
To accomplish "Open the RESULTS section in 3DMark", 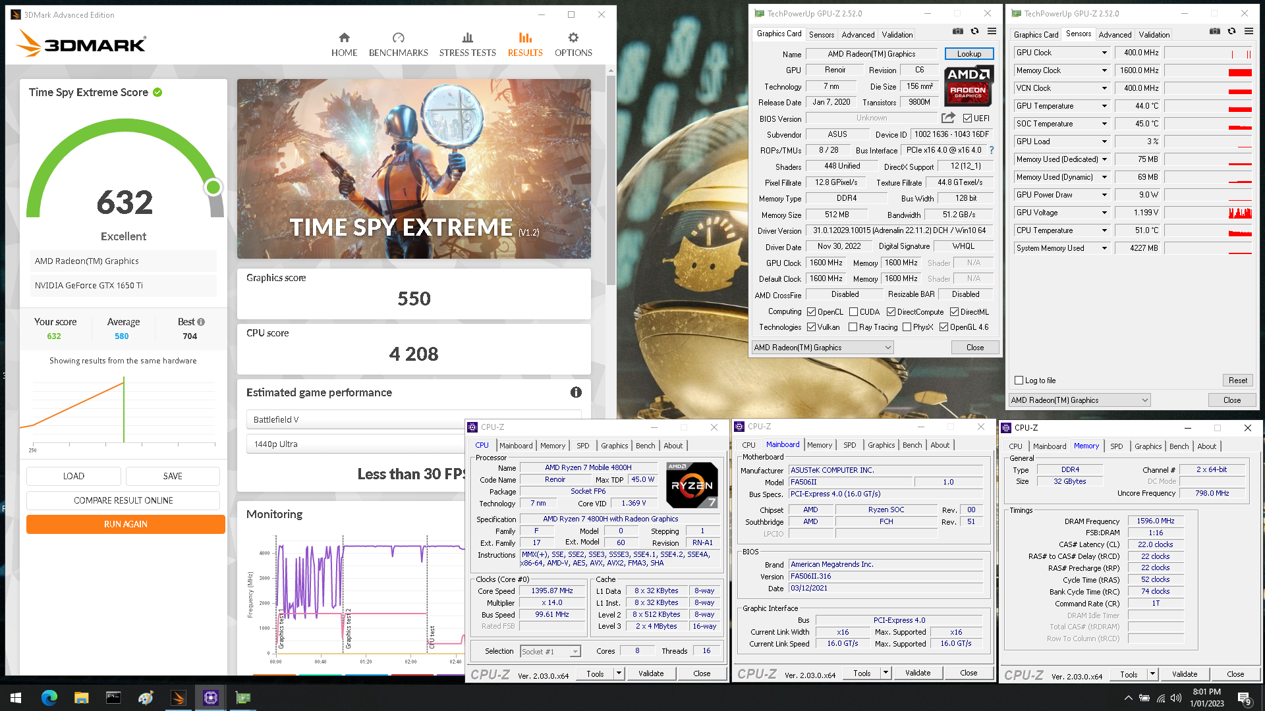I will point(525,45).
